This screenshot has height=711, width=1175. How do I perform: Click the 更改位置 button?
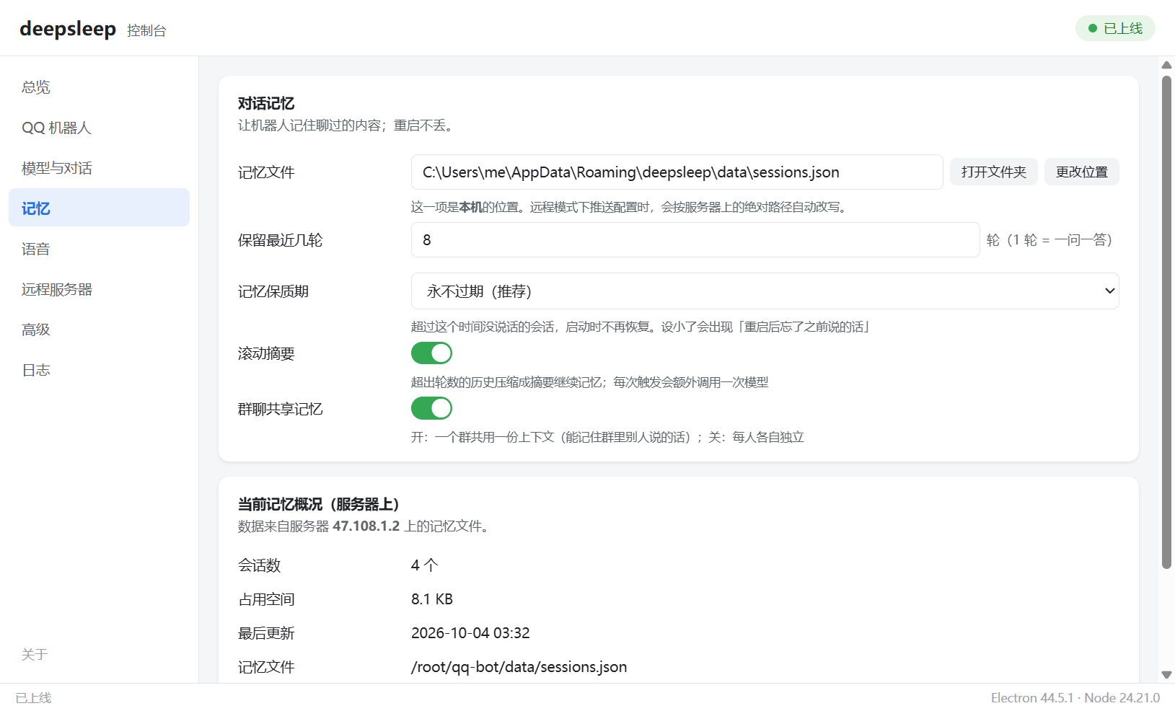click(x=1081, y=172)
